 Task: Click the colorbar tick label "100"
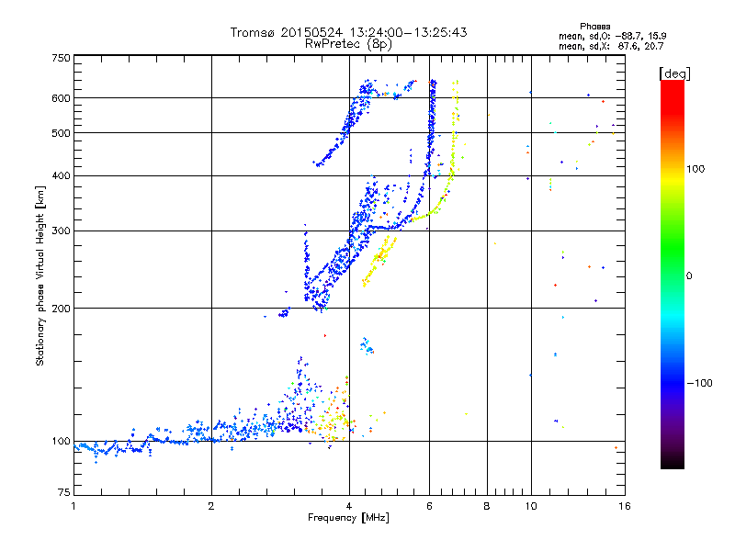pyautogui.click(x=696, y=169)
